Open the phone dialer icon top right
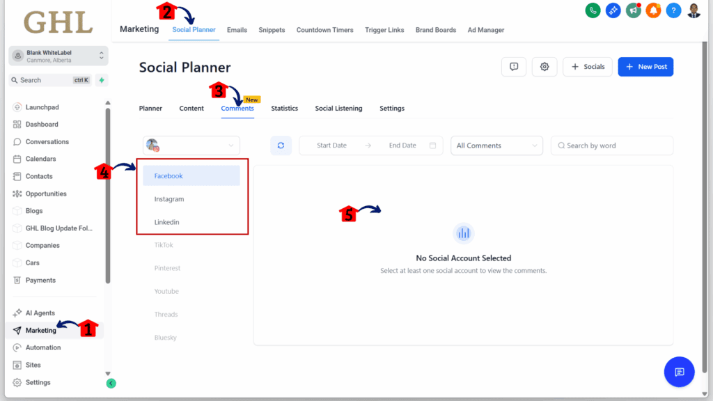The width and height of the screenshot is (713, 401). (593, 10)
